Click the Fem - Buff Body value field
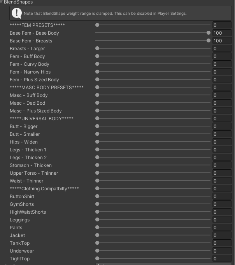The image size is (235, 265). (222, 56)
